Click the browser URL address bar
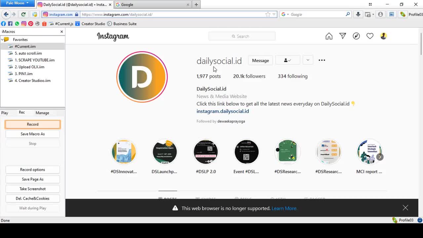 [172, 15]
